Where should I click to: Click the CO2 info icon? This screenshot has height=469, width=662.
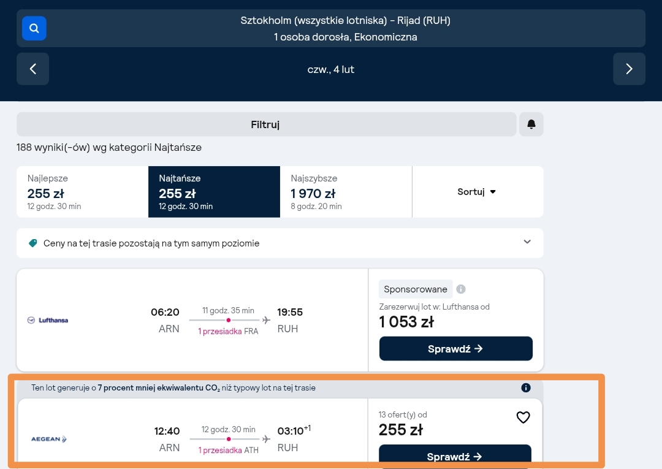click(526, 387)
